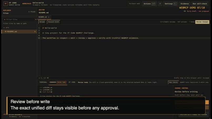Click line 5 text in the editor
This screenshot has height=119, width=212.
[x=90, y=38]
